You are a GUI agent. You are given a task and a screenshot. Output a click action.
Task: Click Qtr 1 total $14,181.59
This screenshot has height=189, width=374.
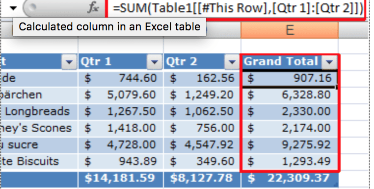[x=121, y=179]
